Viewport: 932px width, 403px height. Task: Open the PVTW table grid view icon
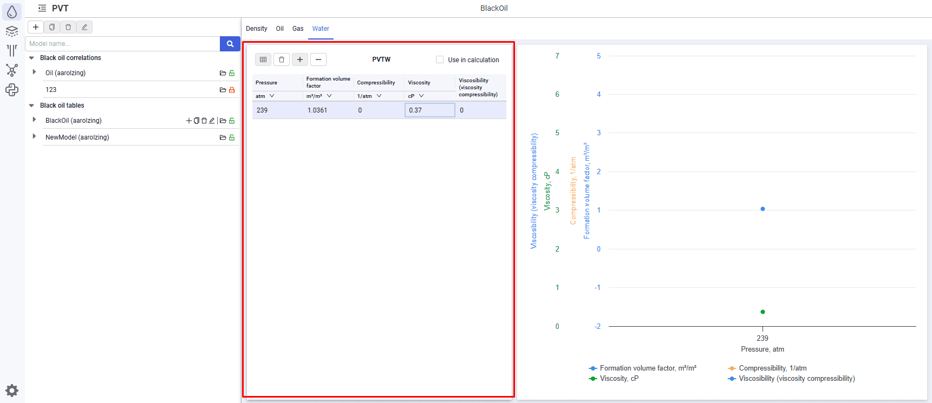pyautogui.click(x=263, y=60)
